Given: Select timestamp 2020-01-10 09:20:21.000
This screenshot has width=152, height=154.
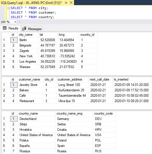Looking at the screenshot, I should [x=132, y=101].
